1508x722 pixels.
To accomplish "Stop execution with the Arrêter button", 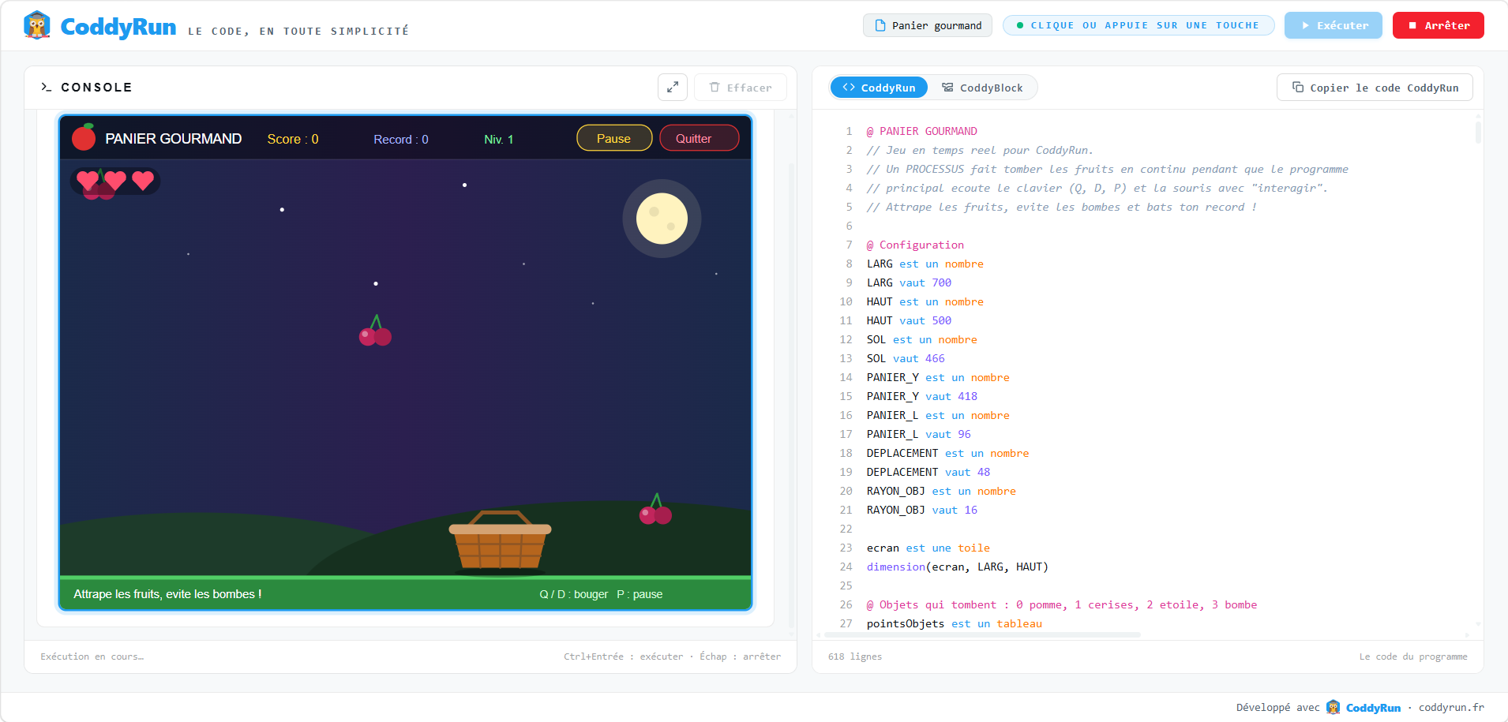I will [1438, 25].
